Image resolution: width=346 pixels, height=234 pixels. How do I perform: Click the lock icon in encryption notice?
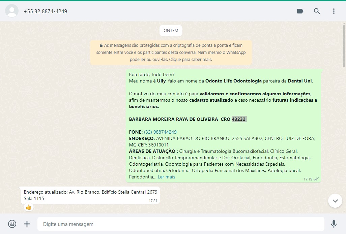pos(101,45)
